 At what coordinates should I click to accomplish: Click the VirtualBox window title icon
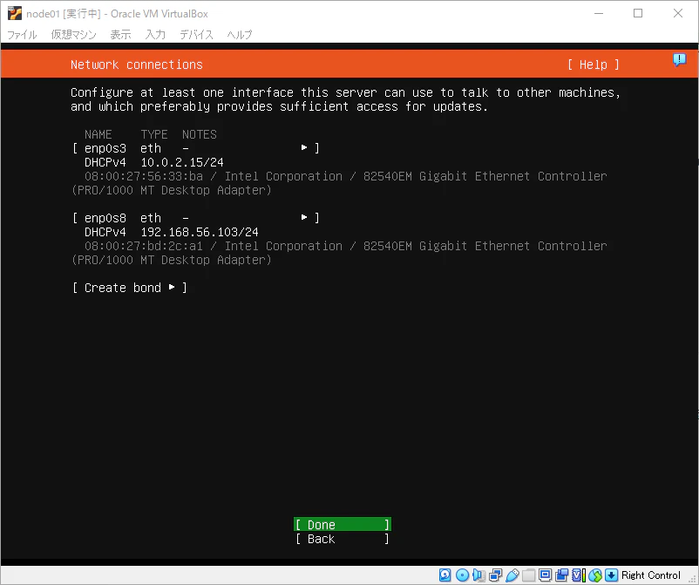[x=14, y=13]
